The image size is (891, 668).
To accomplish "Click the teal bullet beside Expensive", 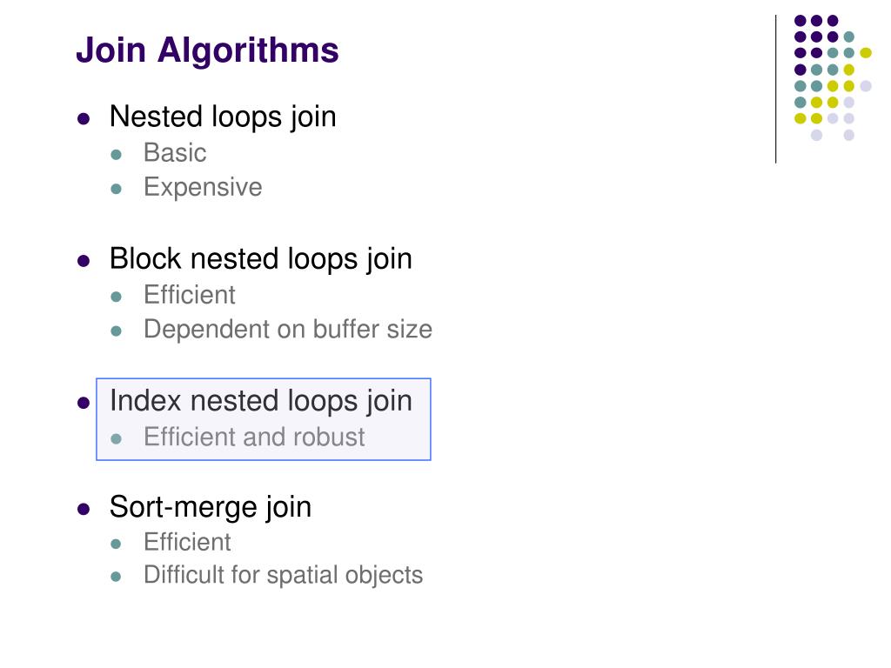I will point(117,189).
